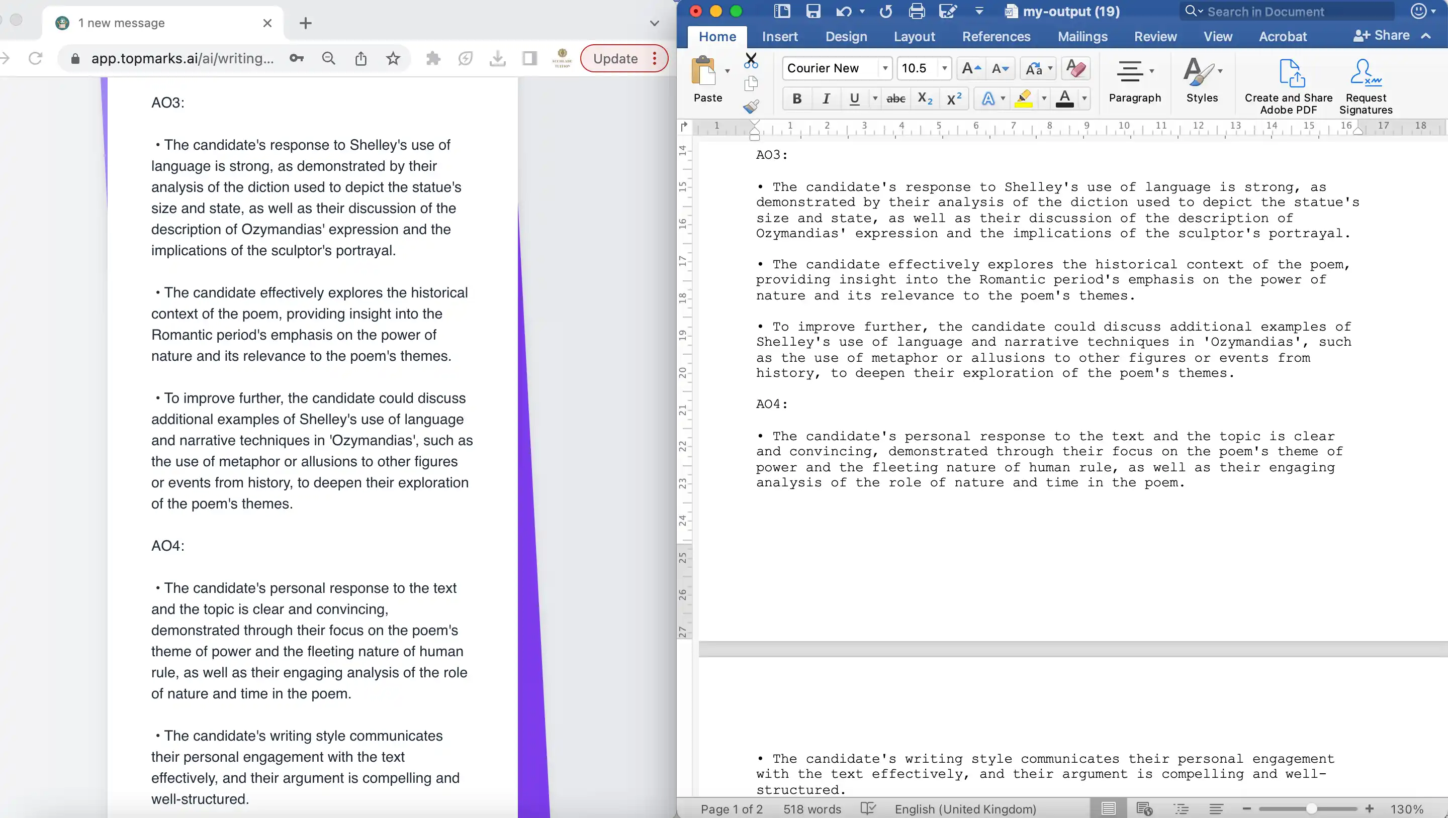Open a new Chrome tab with plus
The image size is (1448, 818).
[x=305, y=23]
